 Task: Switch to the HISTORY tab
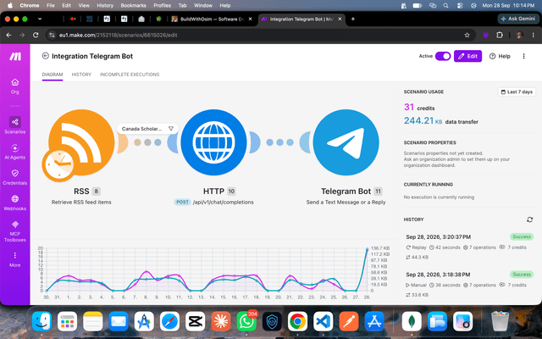pos(81,75)
